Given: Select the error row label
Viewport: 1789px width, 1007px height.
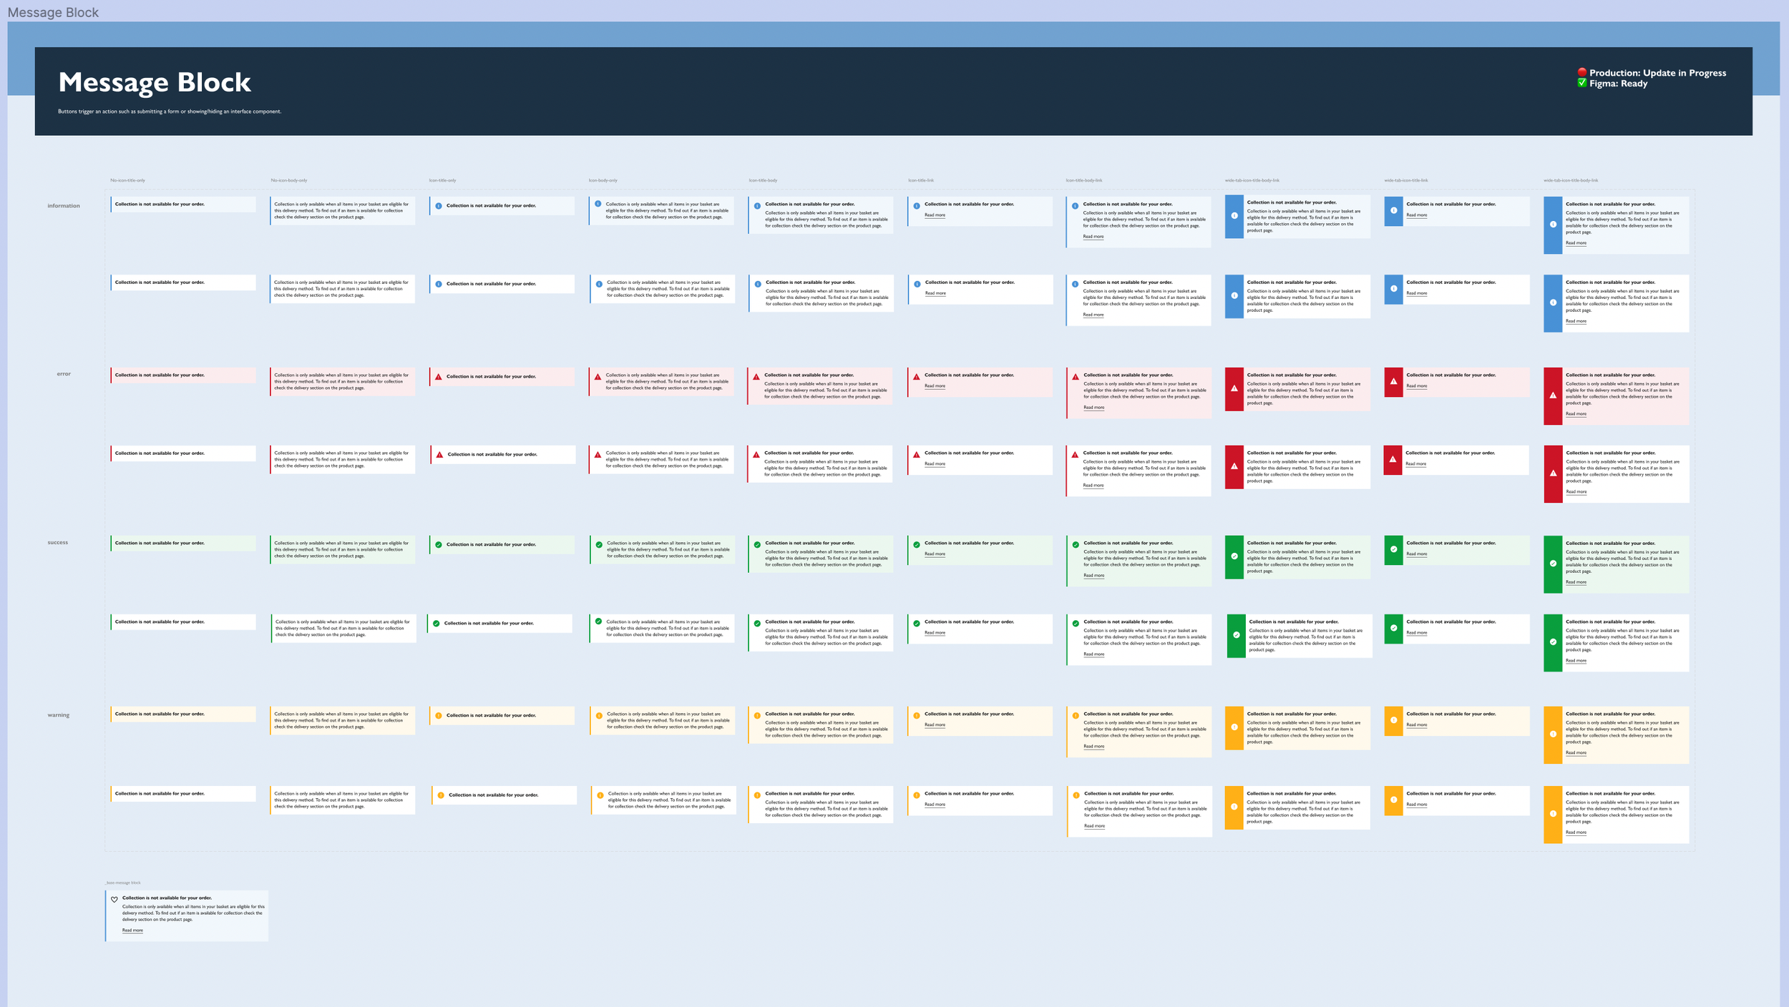Looking at the screenshot, I should [x=64, y=373].
